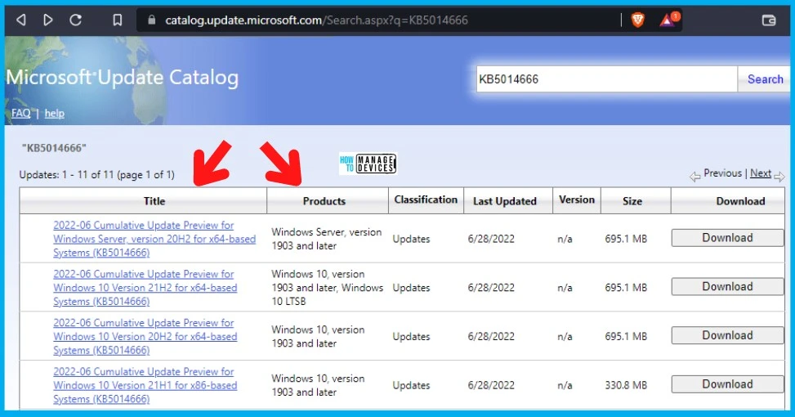Click the 330.8 MB size cell
The width and height of the screenshot is (795, 417).
[x=626, y=386]
